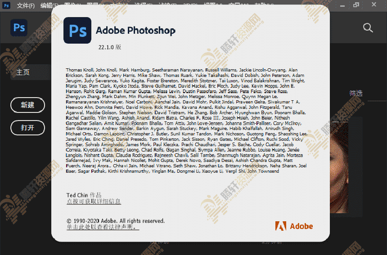Viewport: 387px width, 255px height.
Task: Click the 打开 button
Action: (x=27, y=128)
